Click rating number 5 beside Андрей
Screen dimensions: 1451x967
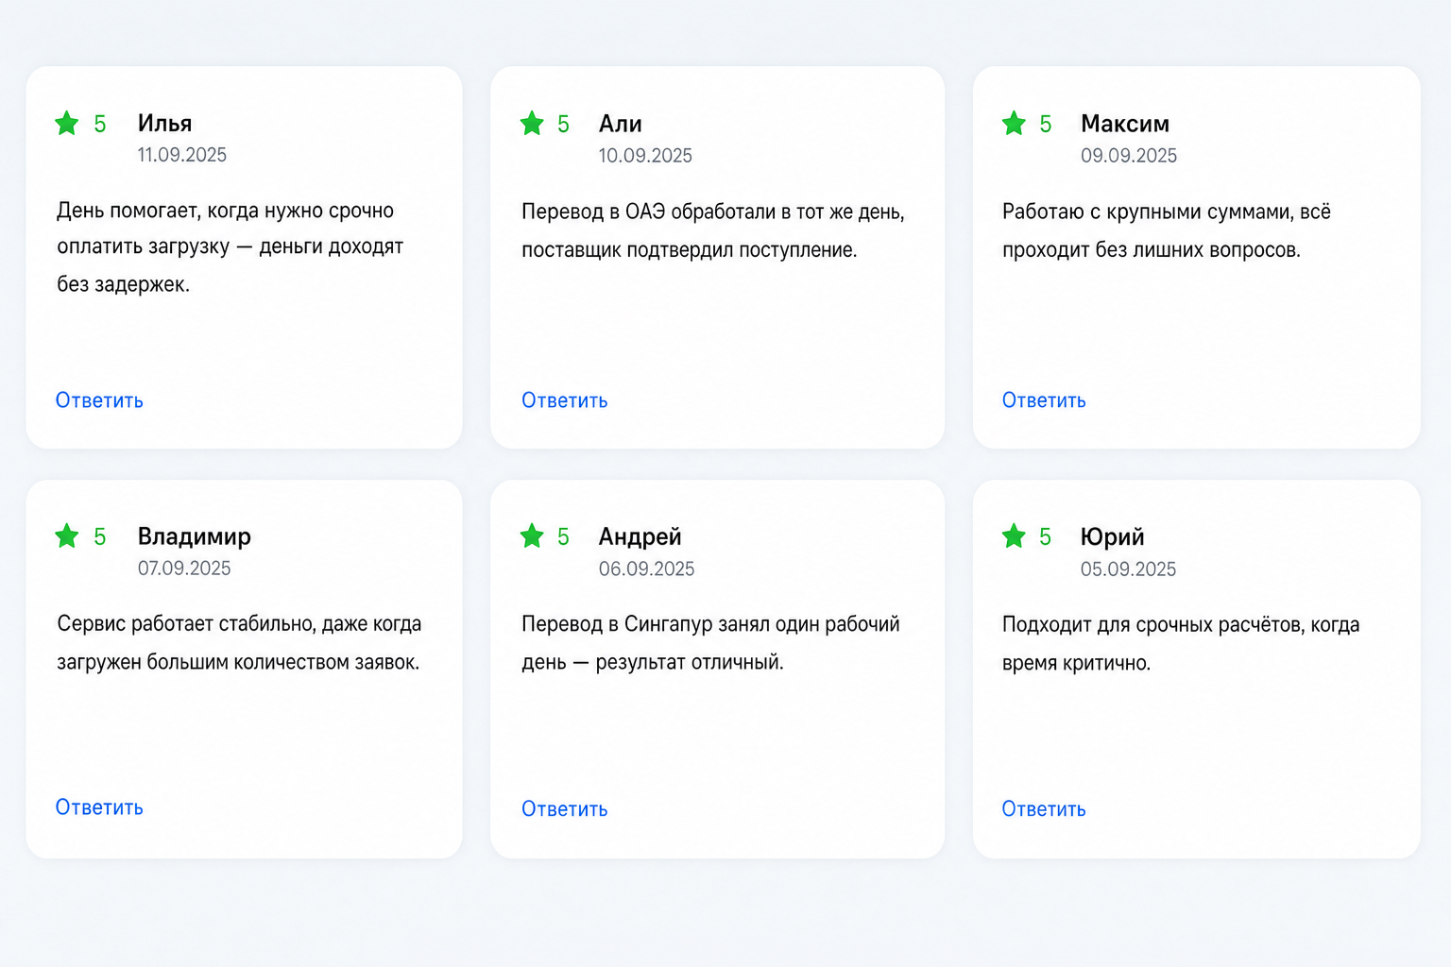(x=564, y=536)
